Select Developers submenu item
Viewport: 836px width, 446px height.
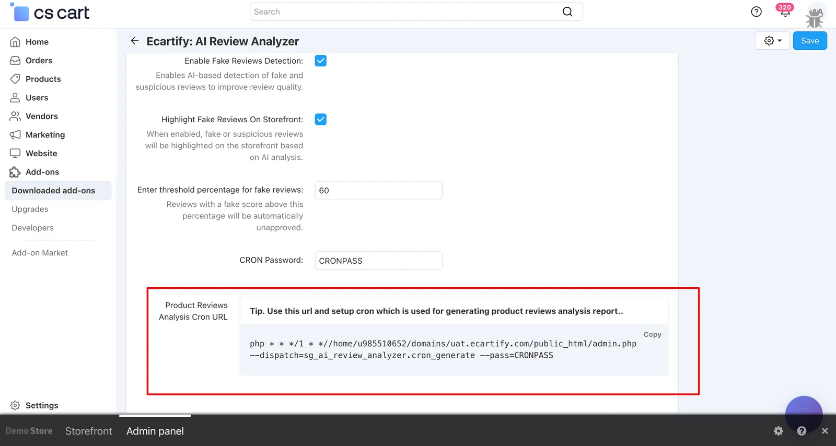32,228
